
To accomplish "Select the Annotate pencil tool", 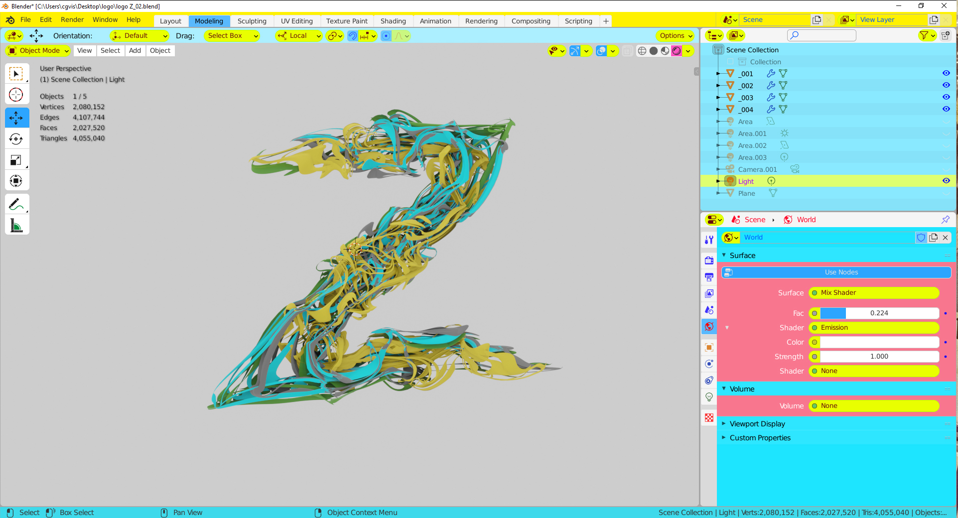I will (16, 204).
